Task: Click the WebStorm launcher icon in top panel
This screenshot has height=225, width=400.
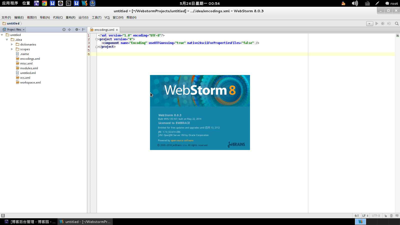Action: (84, 3)
